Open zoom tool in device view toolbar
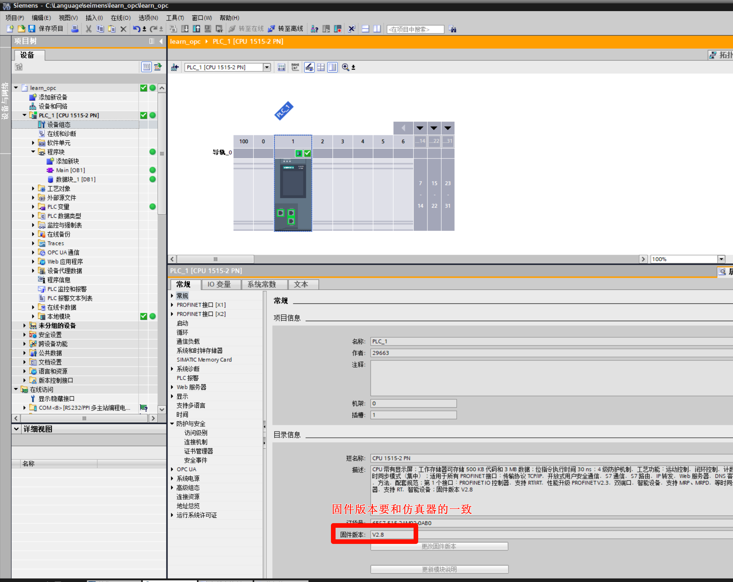 pyautogui.click(x=346, y=67)
